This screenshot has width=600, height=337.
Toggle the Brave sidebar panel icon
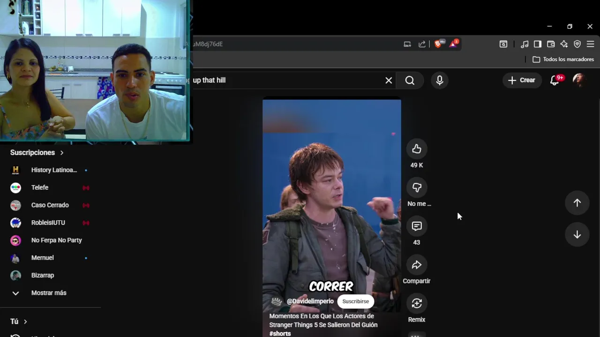[538, 44]
